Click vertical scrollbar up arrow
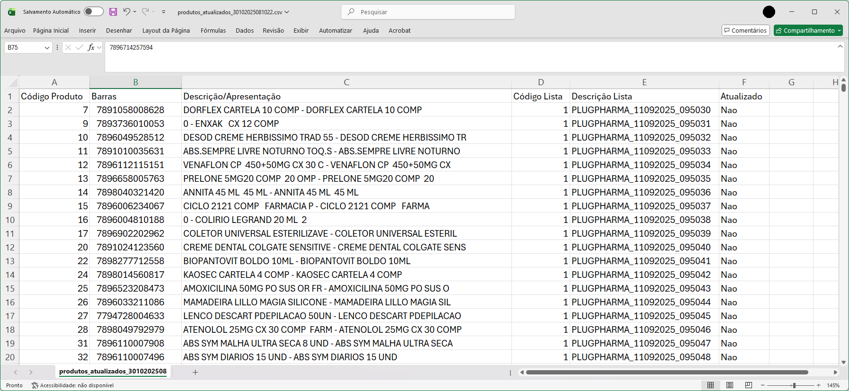Viewport: 849px width, 391px height. pyautogui.click(x=843, y=80)
